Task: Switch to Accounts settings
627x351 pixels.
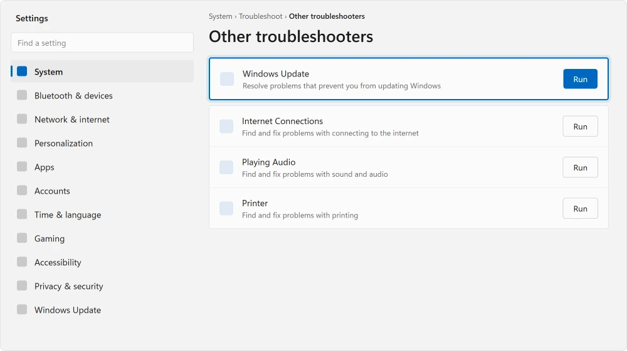Action: coord(102,191)
